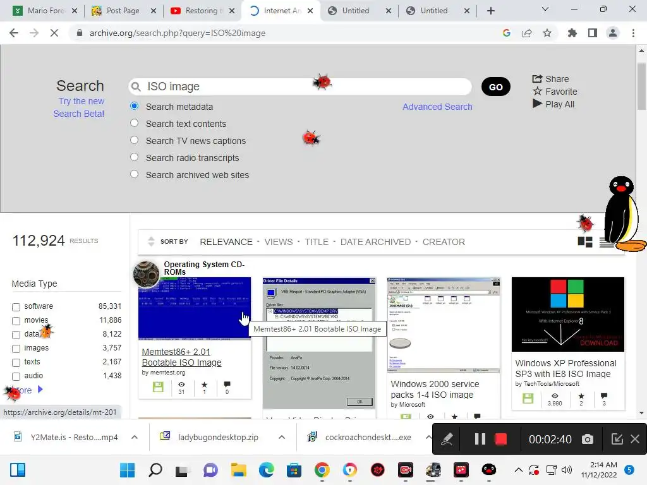The image size is (647, 485).
Task: Open Chrome extensions puzzle icon
Action: point(572,33)
